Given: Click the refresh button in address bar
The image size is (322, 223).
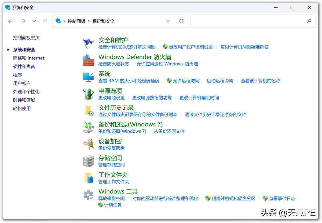Looking at the screenshot, I should click(181, 21).
